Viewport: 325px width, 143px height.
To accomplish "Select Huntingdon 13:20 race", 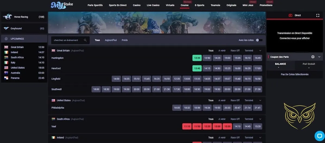I will (x=197, y=58).
